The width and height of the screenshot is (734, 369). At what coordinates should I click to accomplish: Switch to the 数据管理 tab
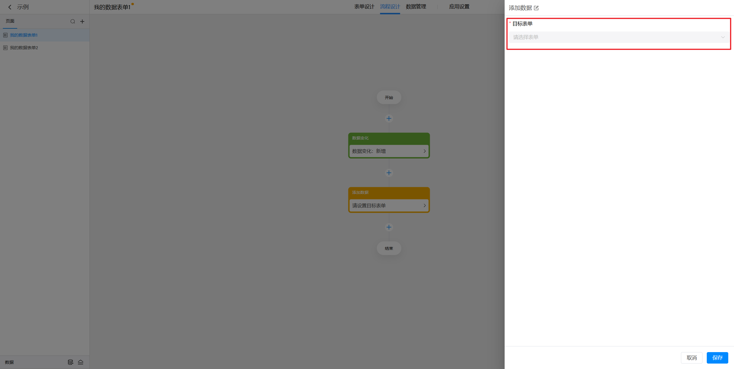coord(416,7)
